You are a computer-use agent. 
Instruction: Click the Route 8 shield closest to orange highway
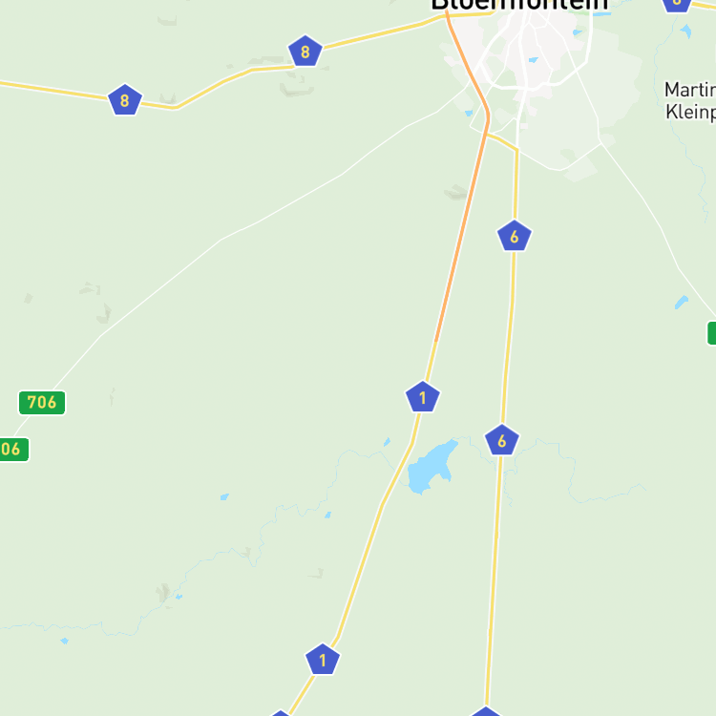pyautogui.click(x=305, y=52)
